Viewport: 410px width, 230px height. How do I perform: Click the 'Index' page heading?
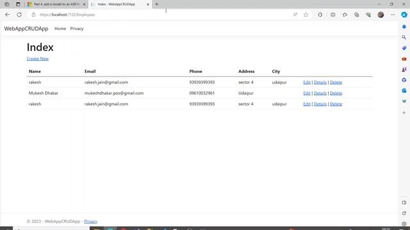pos(40,47)
